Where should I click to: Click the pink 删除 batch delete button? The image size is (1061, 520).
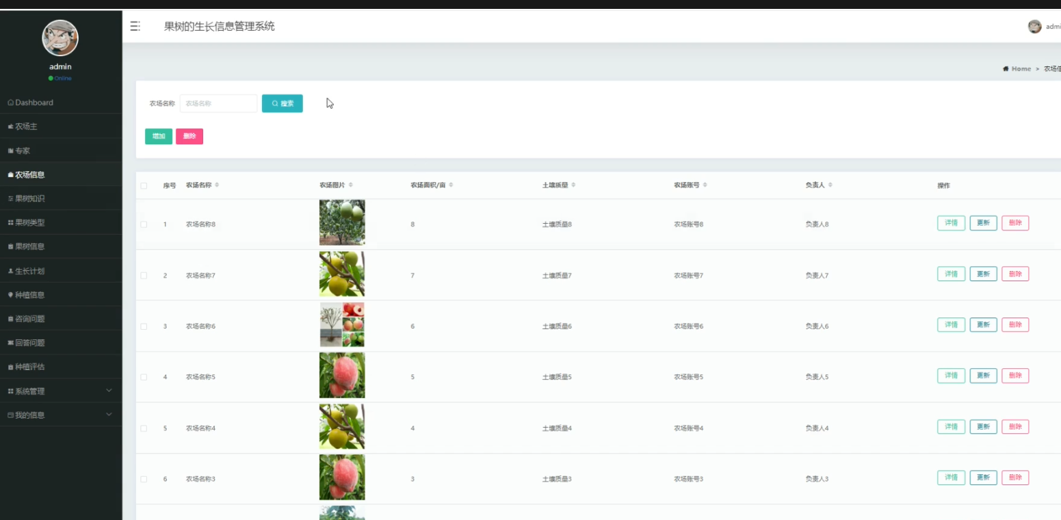click(x=189, y=136)
